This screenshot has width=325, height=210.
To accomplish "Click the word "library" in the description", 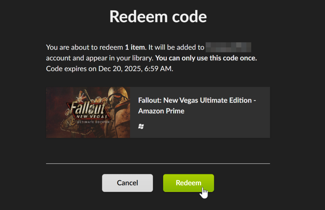I will [x=142, y=58].
